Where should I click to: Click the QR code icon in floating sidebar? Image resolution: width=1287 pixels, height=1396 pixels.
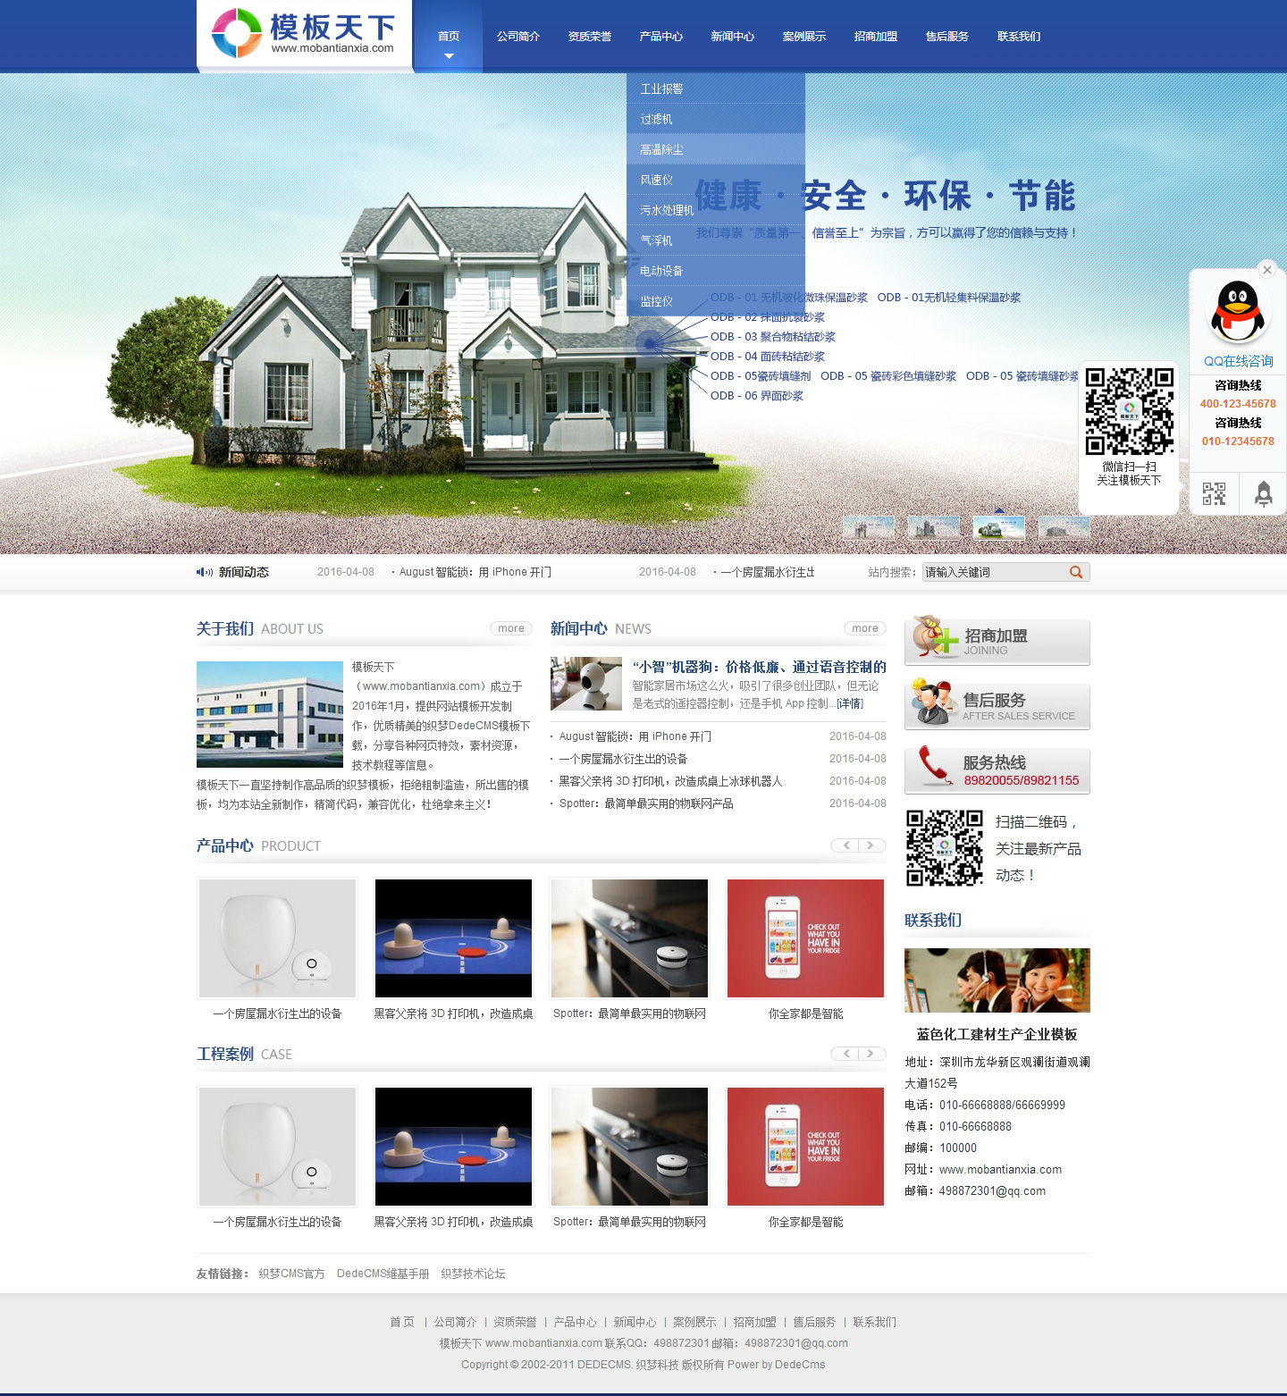[x=1214, y=494]
